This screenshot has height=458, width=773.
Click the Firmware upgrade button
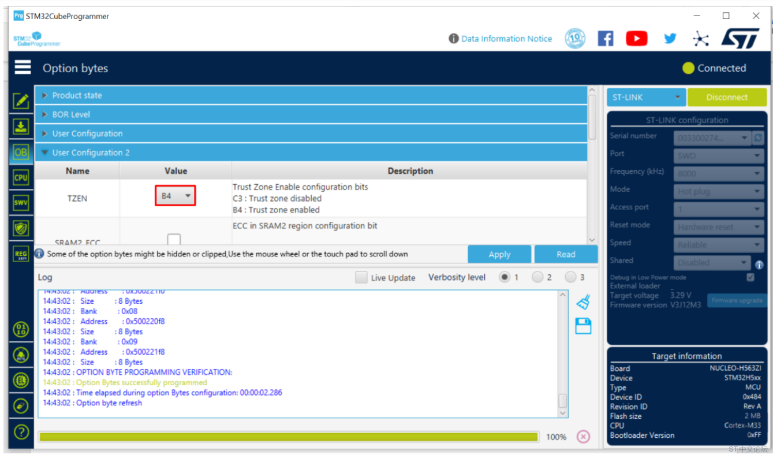737,300
